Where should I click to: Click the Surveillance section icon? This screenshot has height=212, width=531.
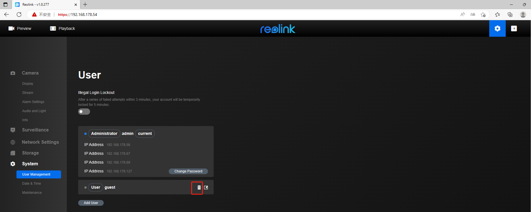point(13,130)
